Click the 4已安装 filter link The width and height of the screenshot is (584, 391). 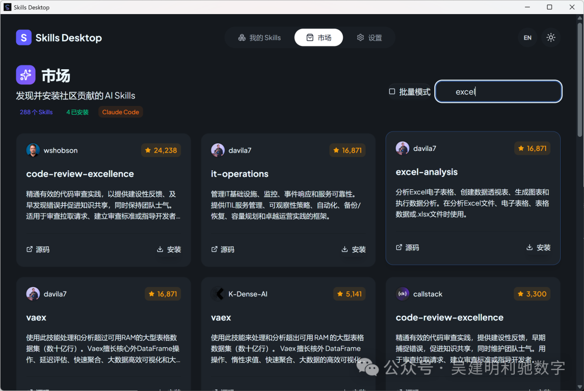76,112
